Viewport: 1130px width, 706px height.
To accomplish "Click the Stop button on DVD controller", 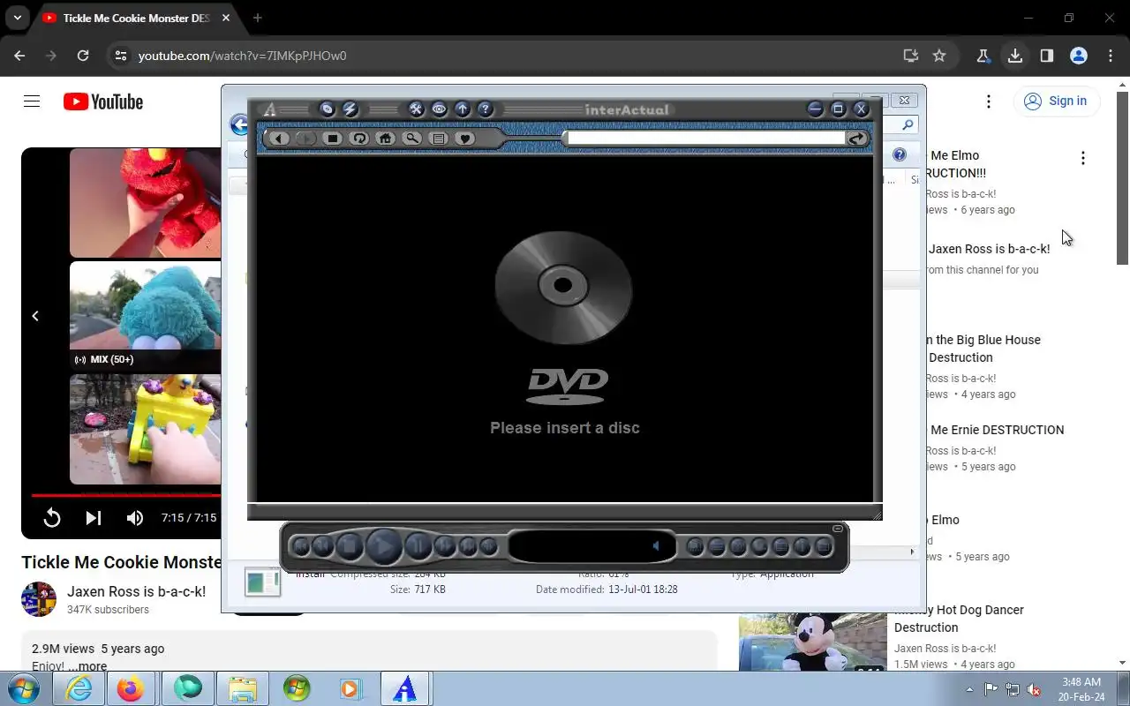I will click(349, 546).
